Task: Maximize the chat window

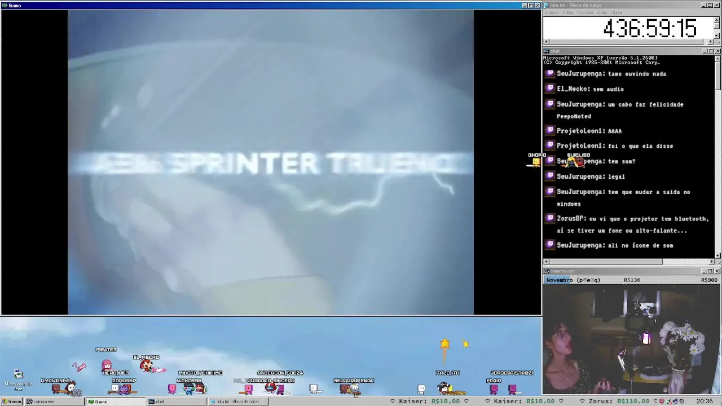Action: click(x=711, y=51)
